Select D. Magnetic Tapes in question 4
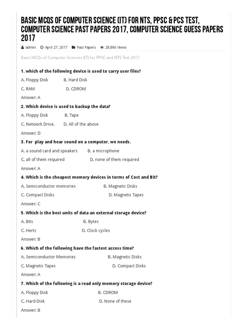Screen dimensions: 247x330 (126, 195)
